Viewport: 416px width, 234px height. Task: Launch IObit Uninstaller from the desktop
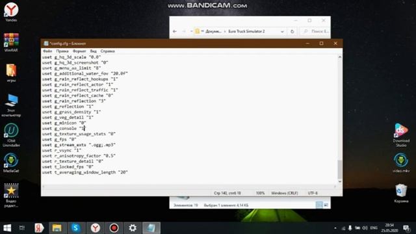(x=11, y=135)
